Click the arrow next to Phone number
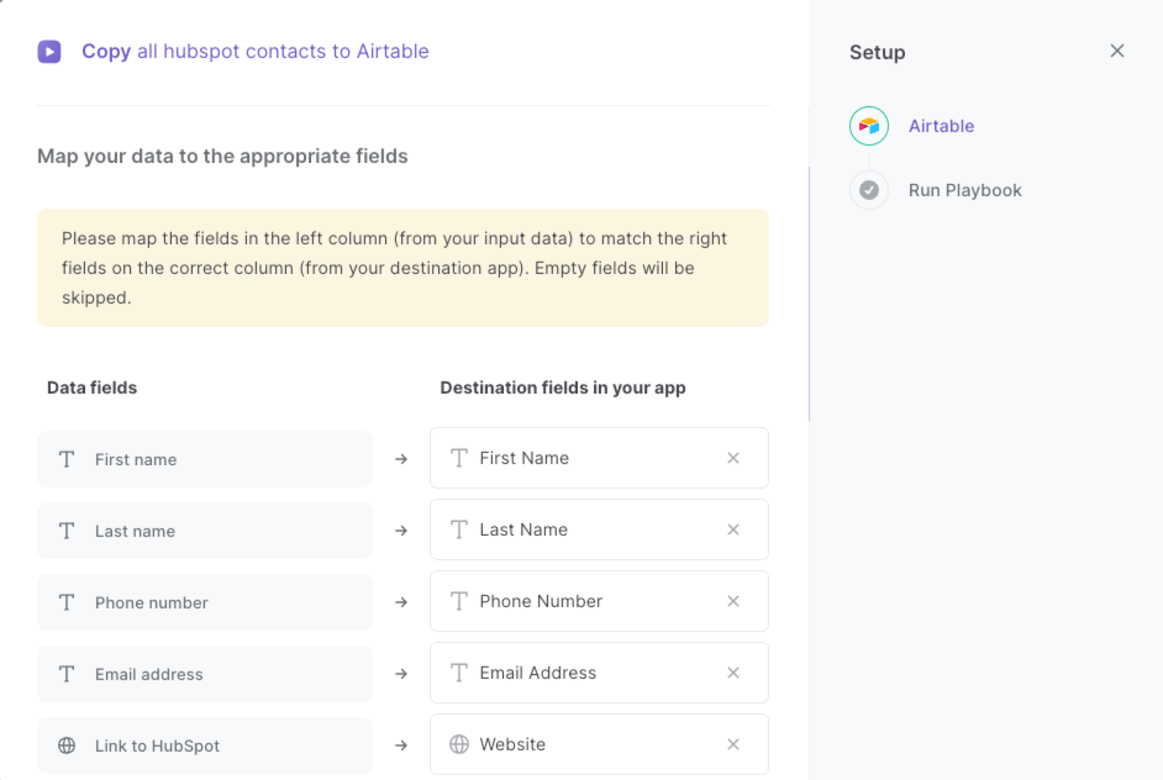This screenshot has width=1163, height=780. [401, 603]
